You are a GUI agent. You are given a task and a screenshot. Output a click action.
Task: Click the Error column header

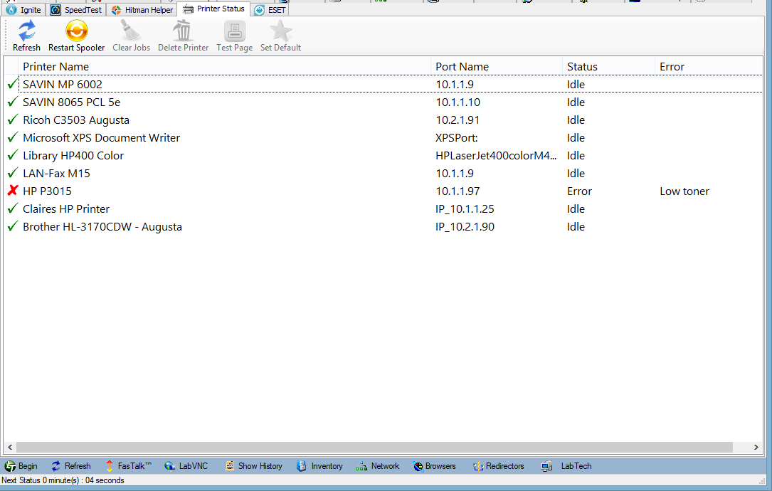coord(709,66)
